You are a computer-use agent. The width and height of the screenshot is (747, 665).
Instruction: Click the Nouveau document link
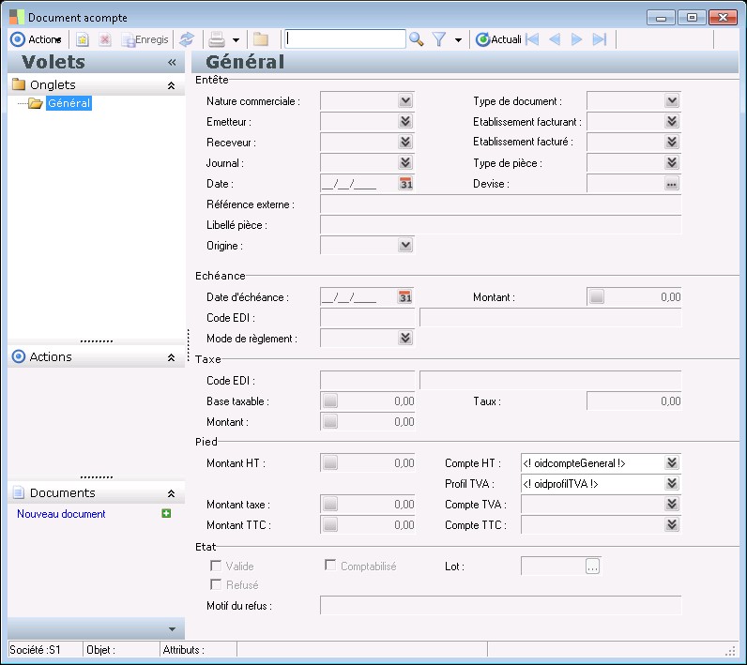(61, 514)
